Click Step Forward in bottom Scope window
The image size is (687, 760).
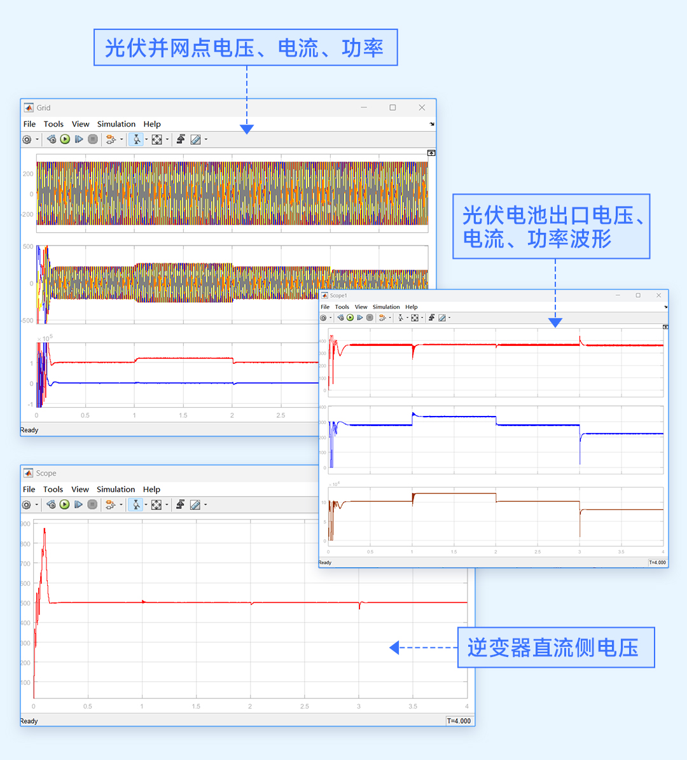pyautogui.click(x=78, y=505)
